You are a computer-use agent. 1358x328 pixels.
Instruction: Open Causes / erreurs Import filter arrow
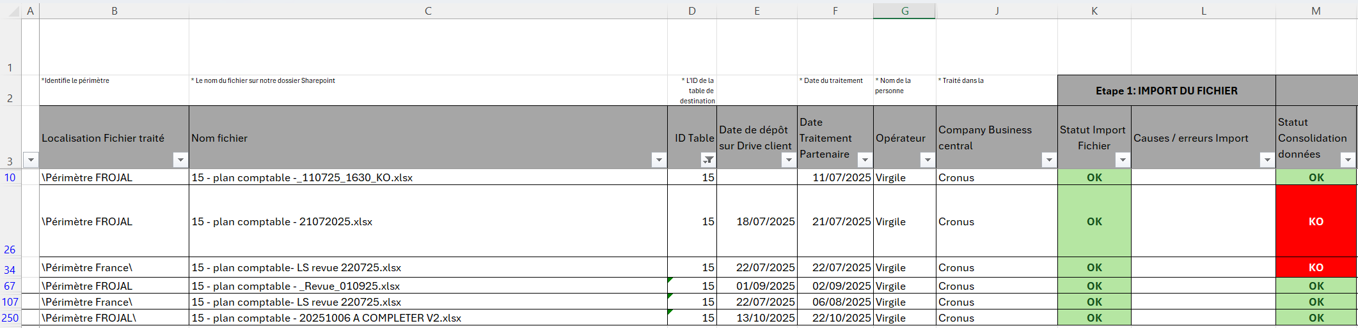[1267, 160]
